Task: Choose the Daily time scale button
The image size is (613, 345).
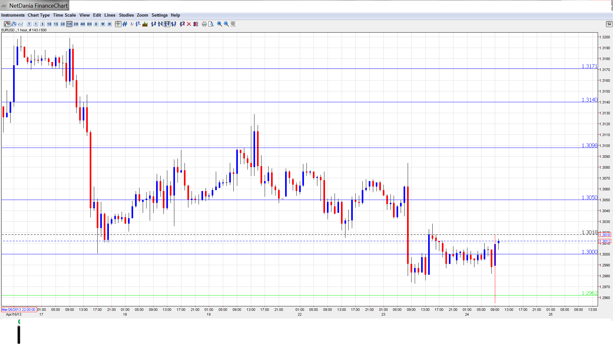Action: (96, 24)
